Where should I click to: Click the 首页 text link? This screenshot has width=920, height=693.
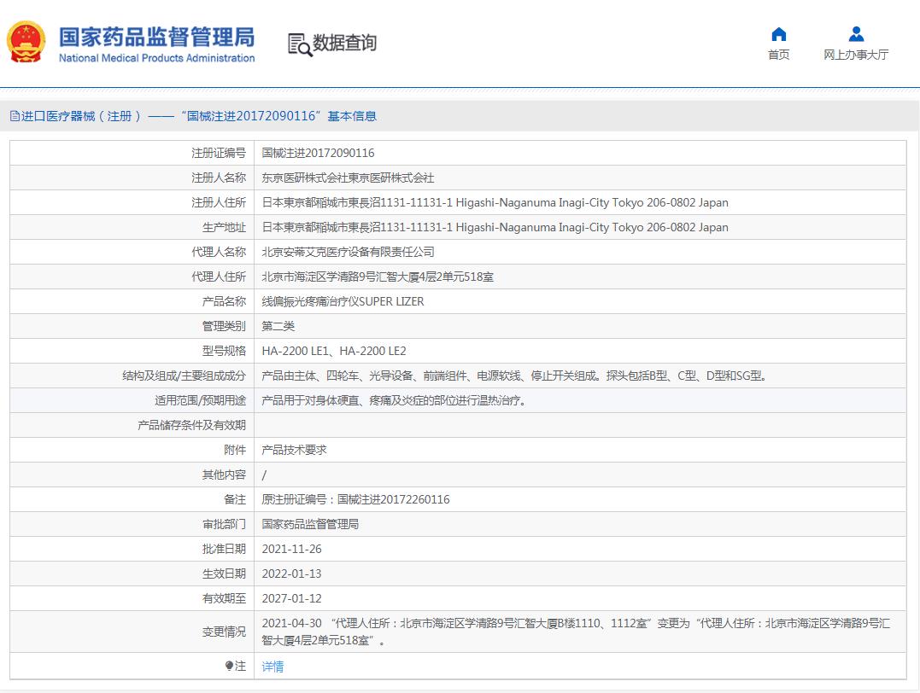(x=778, y=55)
